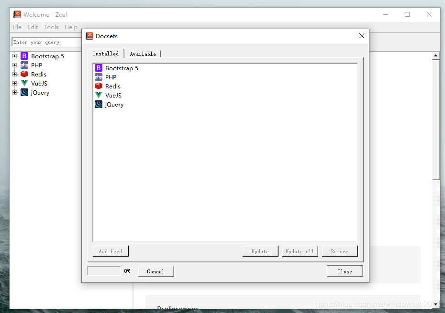Click the Close button in Docsets dialog

tap(345, 271)
